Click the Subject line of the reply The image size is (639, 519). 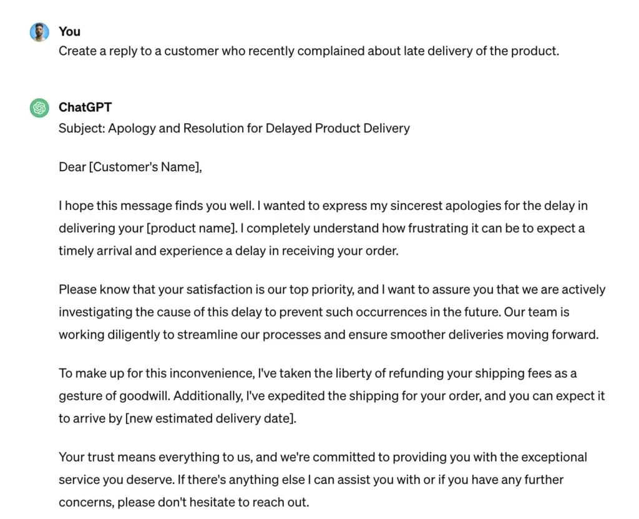click(x=234, y=129)
